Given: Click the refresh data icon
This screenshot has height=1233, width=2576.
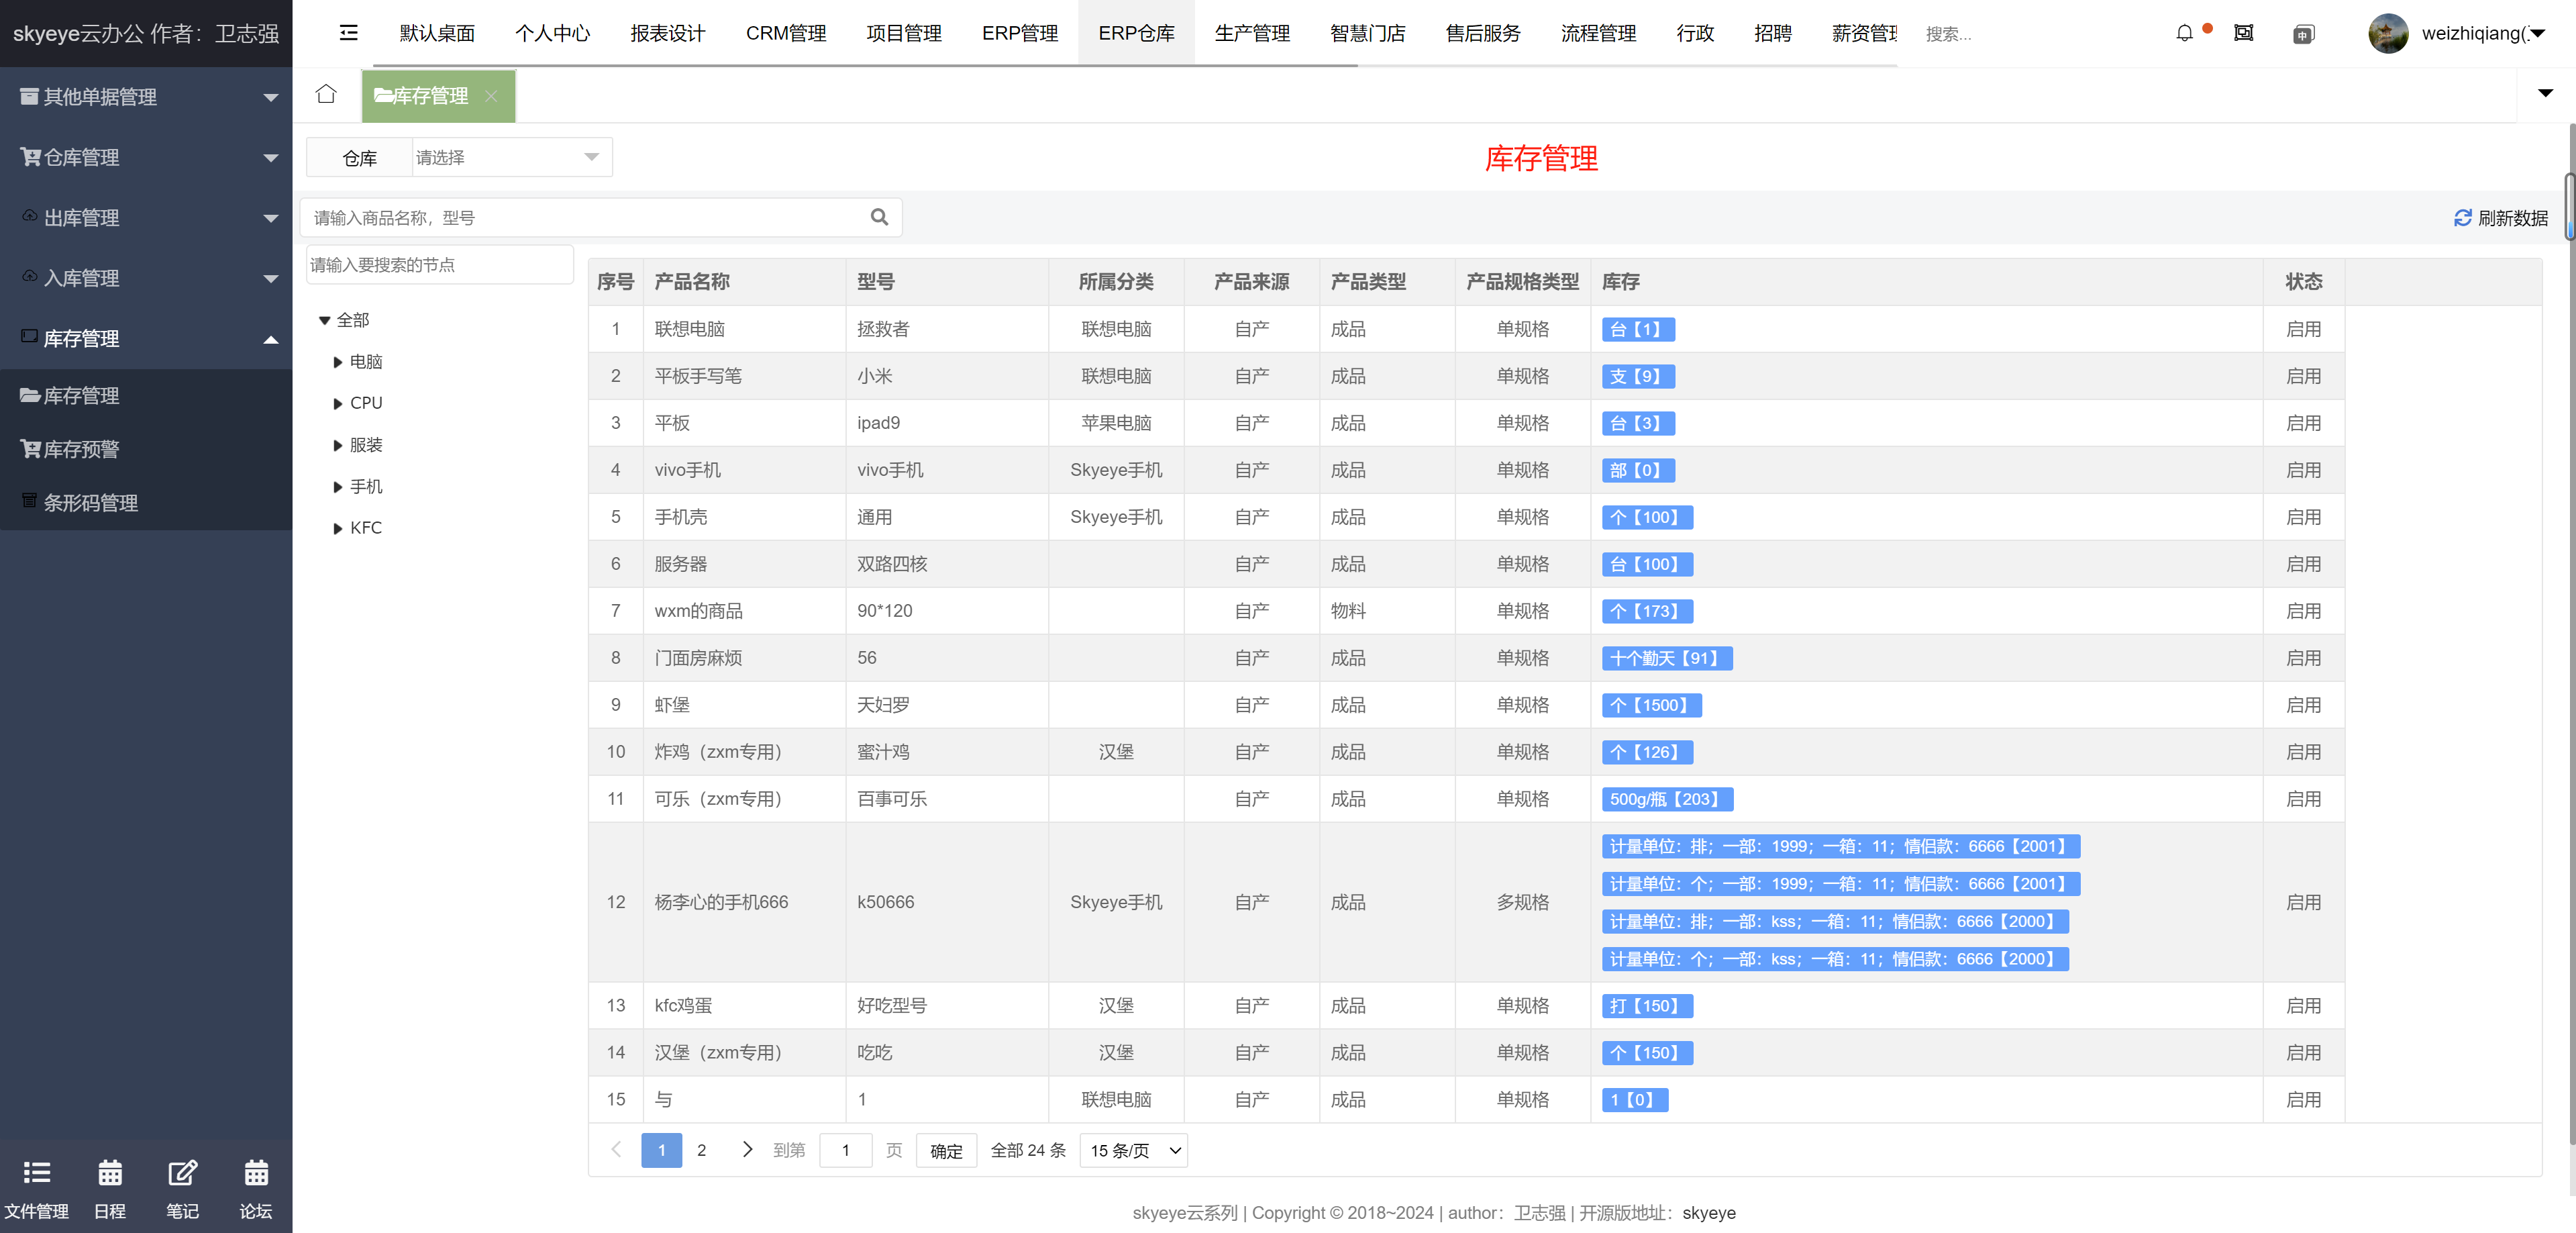Looking at the screenshot, I should tap(2462, 218).
